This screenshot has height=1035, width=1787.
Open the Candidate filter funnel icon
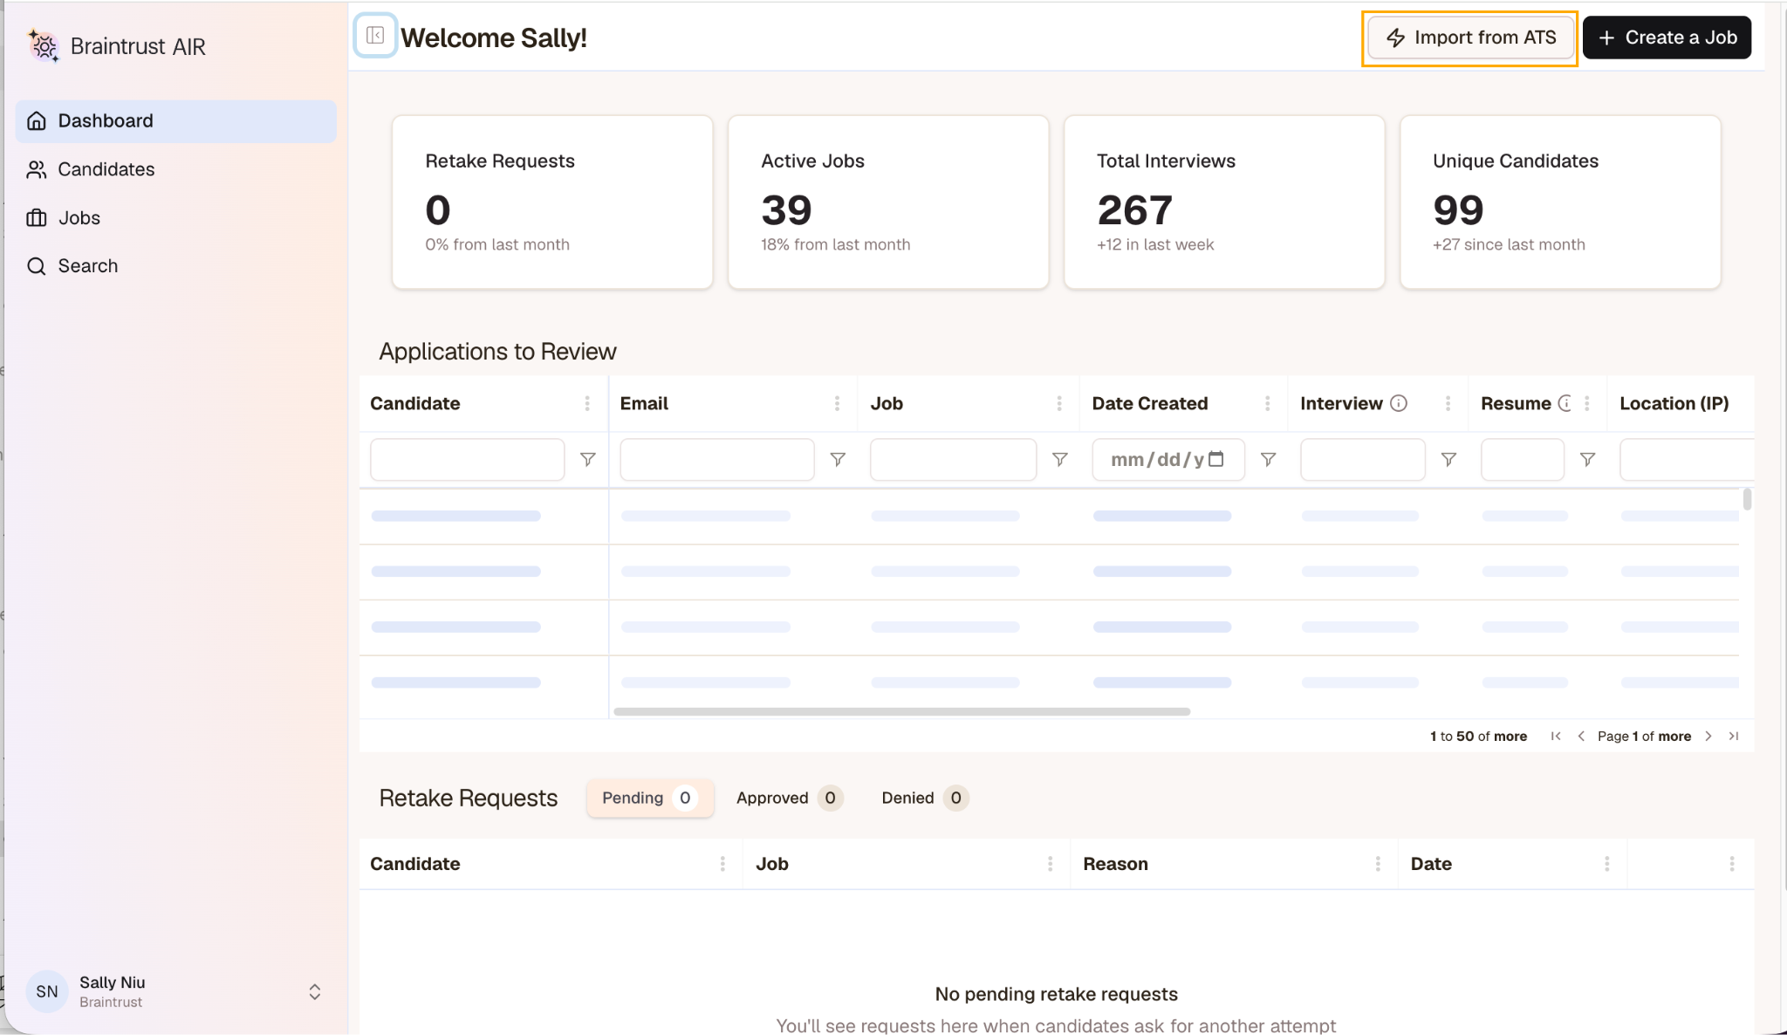pos(588,459)
